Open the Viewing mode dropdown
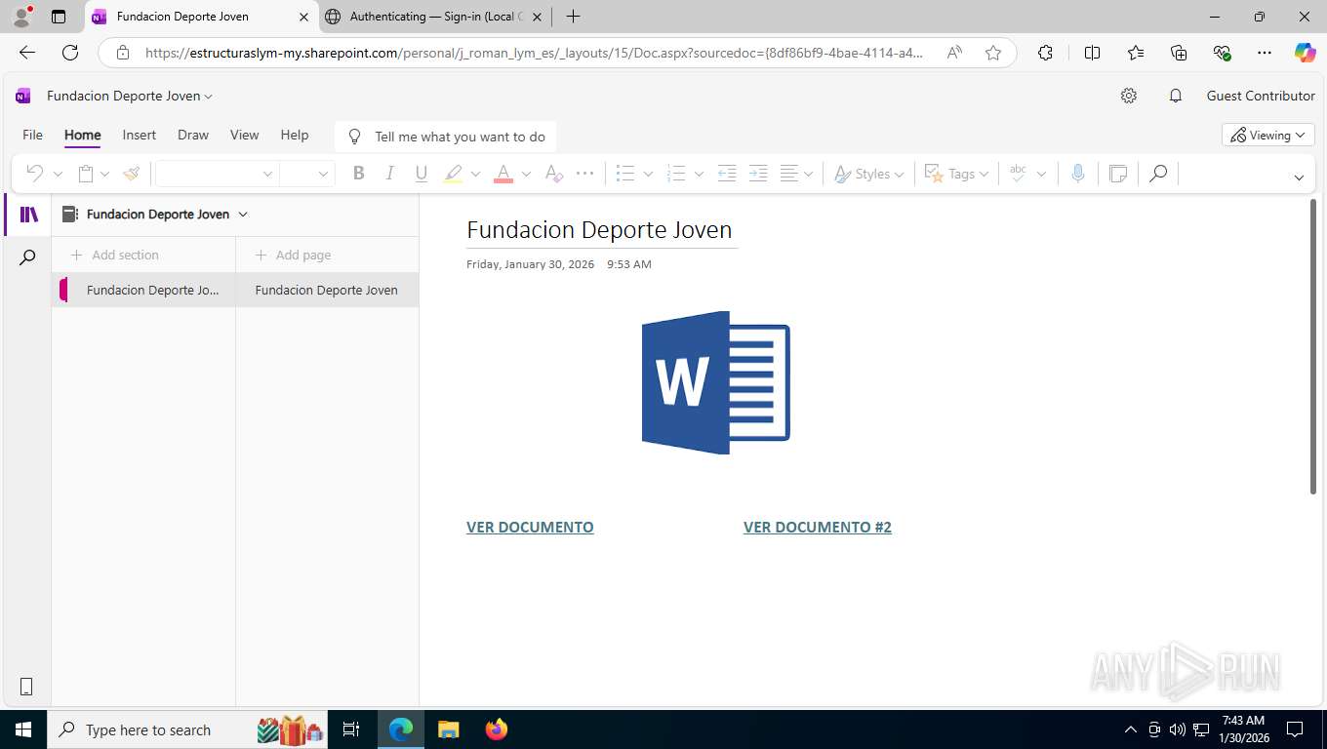Viewport: 1327px width, 749px height. pyautogui.click(x=1267, y=136)
